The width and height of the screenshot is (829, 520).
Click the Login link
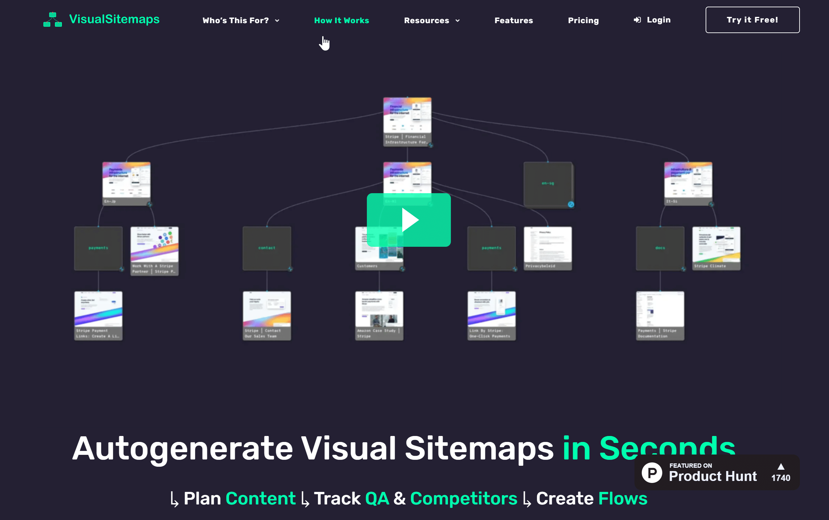(x=652, y=20)
